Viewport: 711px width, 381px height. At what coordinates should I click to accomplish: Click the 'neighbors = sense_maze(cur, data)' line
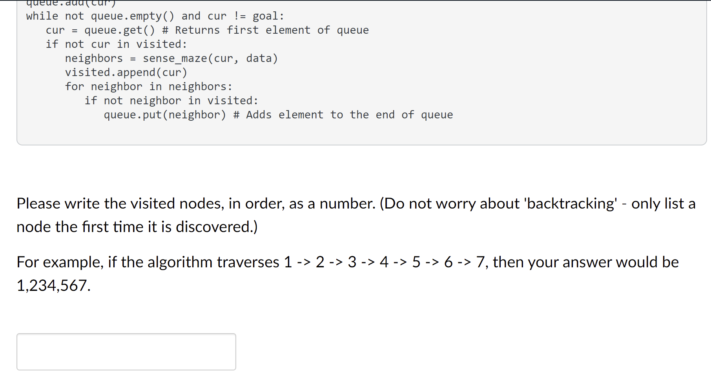click(171, 58)
